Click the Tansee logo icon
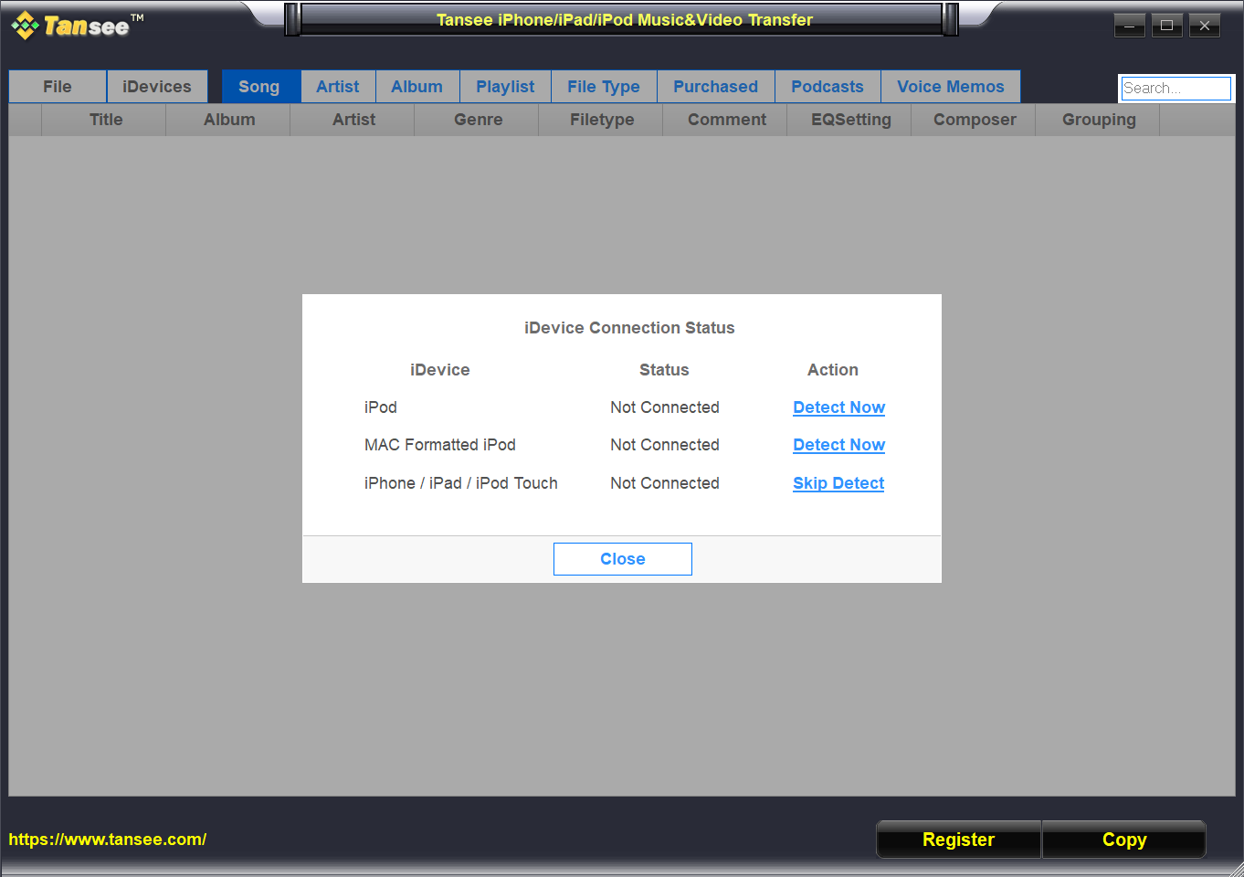1244x877 pixels. coord(25,26)
